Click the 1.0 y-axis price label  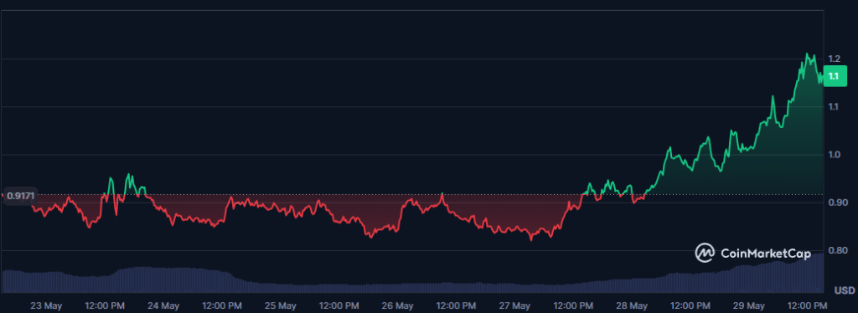(x=835, y=155)
